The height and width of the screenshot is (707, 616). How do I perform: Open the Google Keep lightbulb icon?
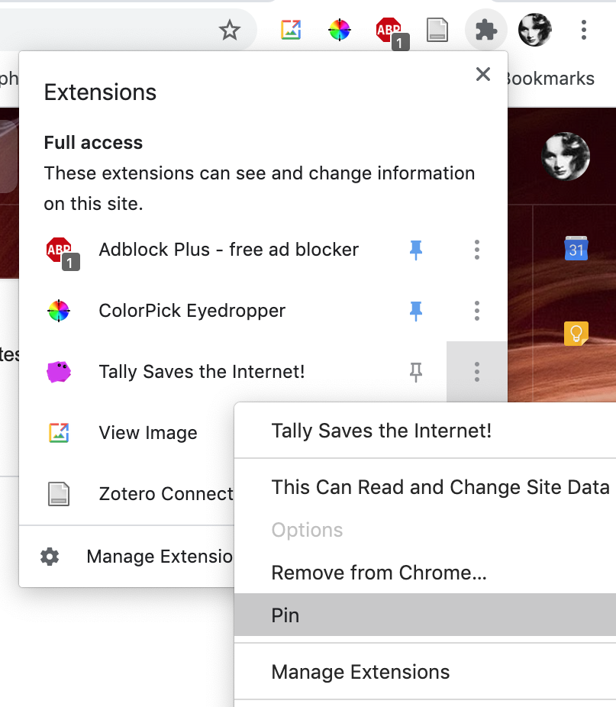[x=576, y=333]
